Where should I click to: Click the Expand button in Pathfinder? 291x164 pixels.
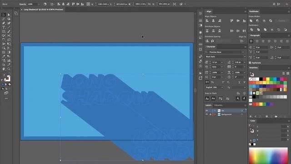coord(281,20)
